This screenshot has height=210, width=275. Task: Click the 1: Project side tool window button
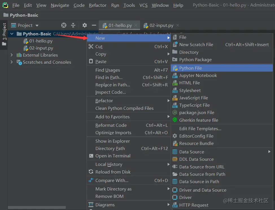4,34
